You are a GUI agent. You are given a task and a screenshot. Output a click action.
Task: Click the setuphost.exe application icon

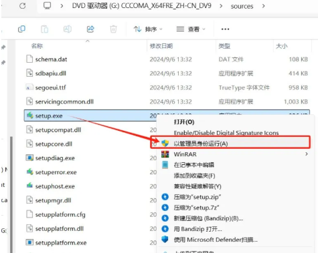click(29, 186)
